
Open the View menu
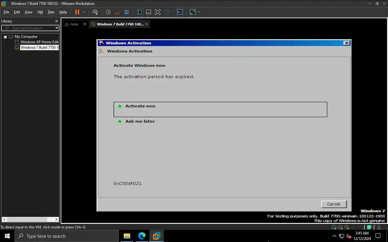coord(28,12)
